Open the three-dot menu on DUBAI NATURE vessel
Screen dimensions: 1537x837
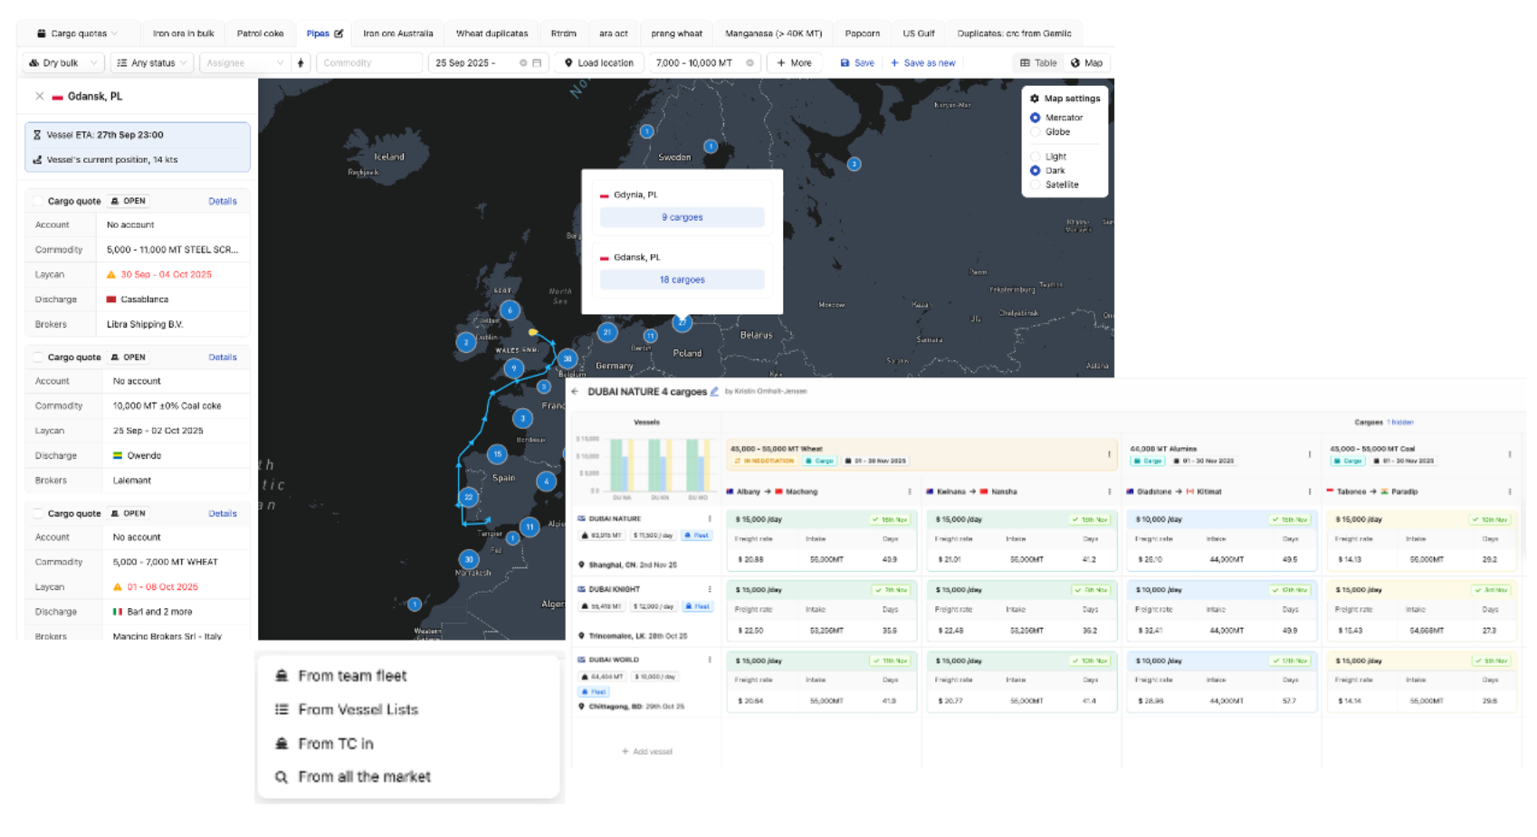(711, 518)
